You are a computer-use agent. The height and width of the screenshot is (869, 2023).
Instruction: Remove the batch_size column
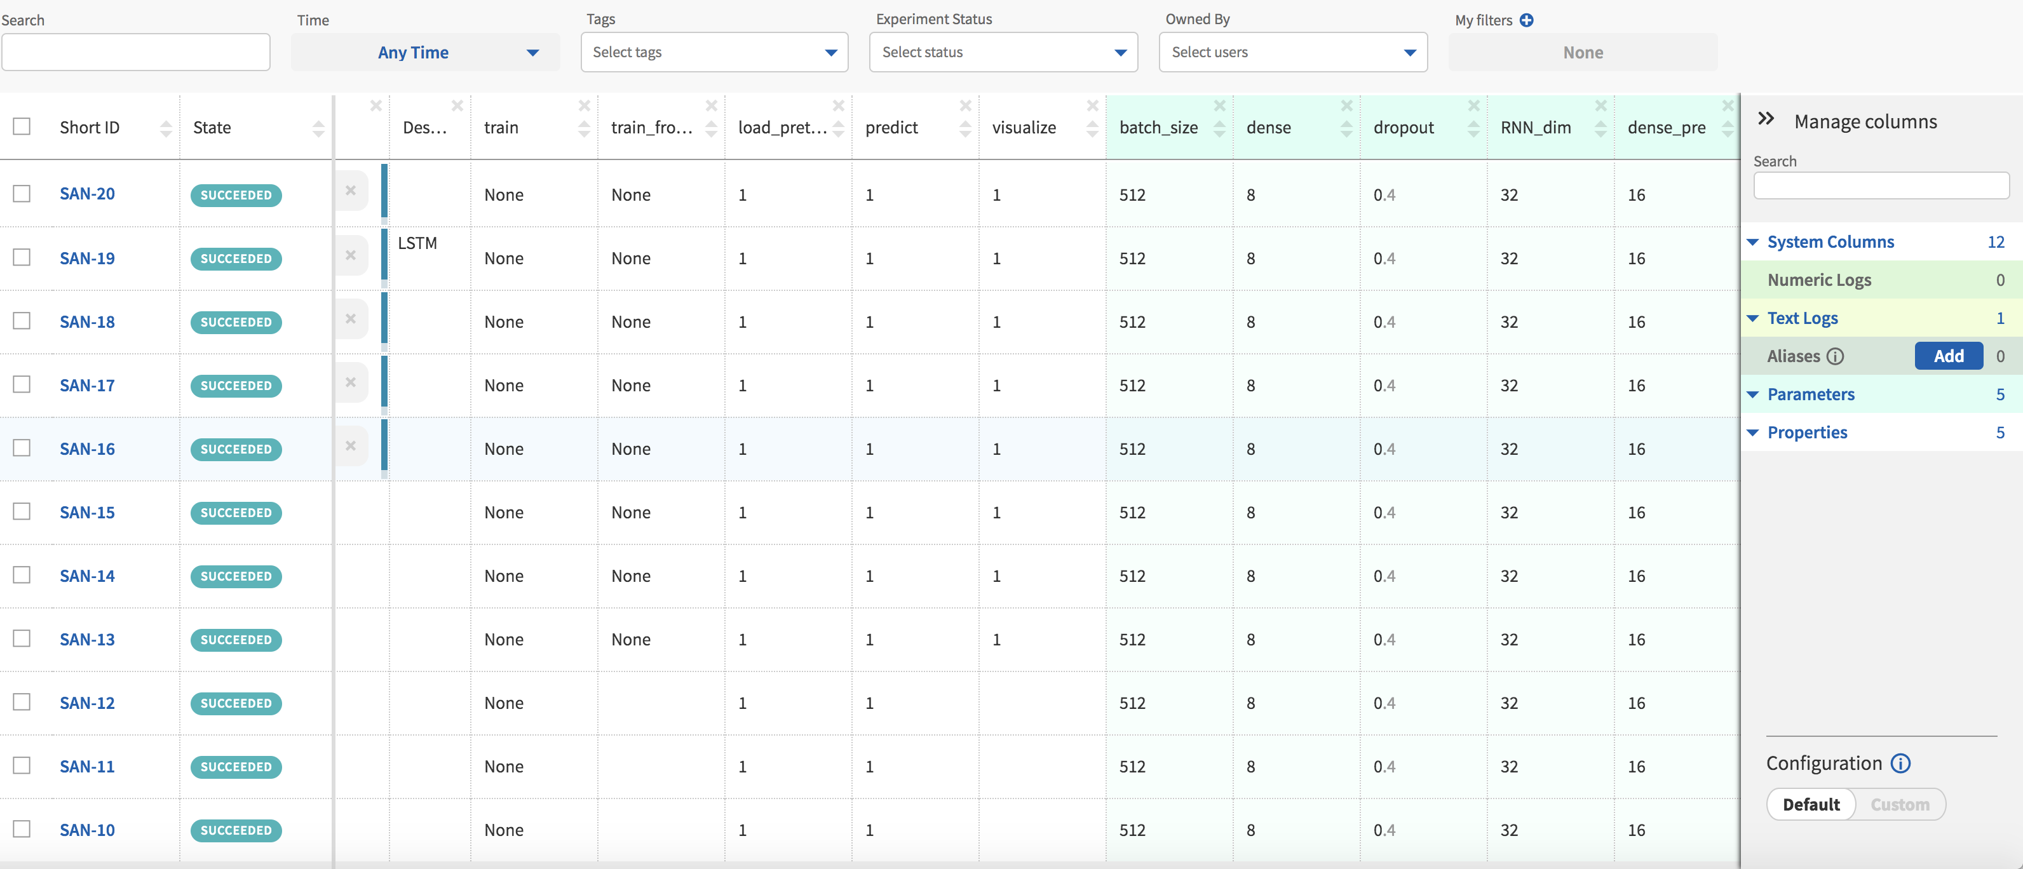coord(1219,106)
